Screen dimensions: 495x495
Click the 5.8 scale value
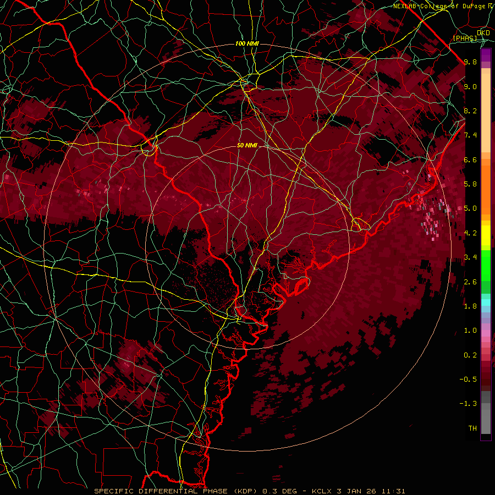pos(470,184)
